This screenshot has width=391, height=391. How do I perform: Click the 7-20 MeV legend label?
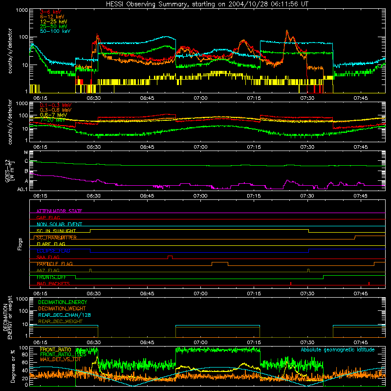point(53,120)
